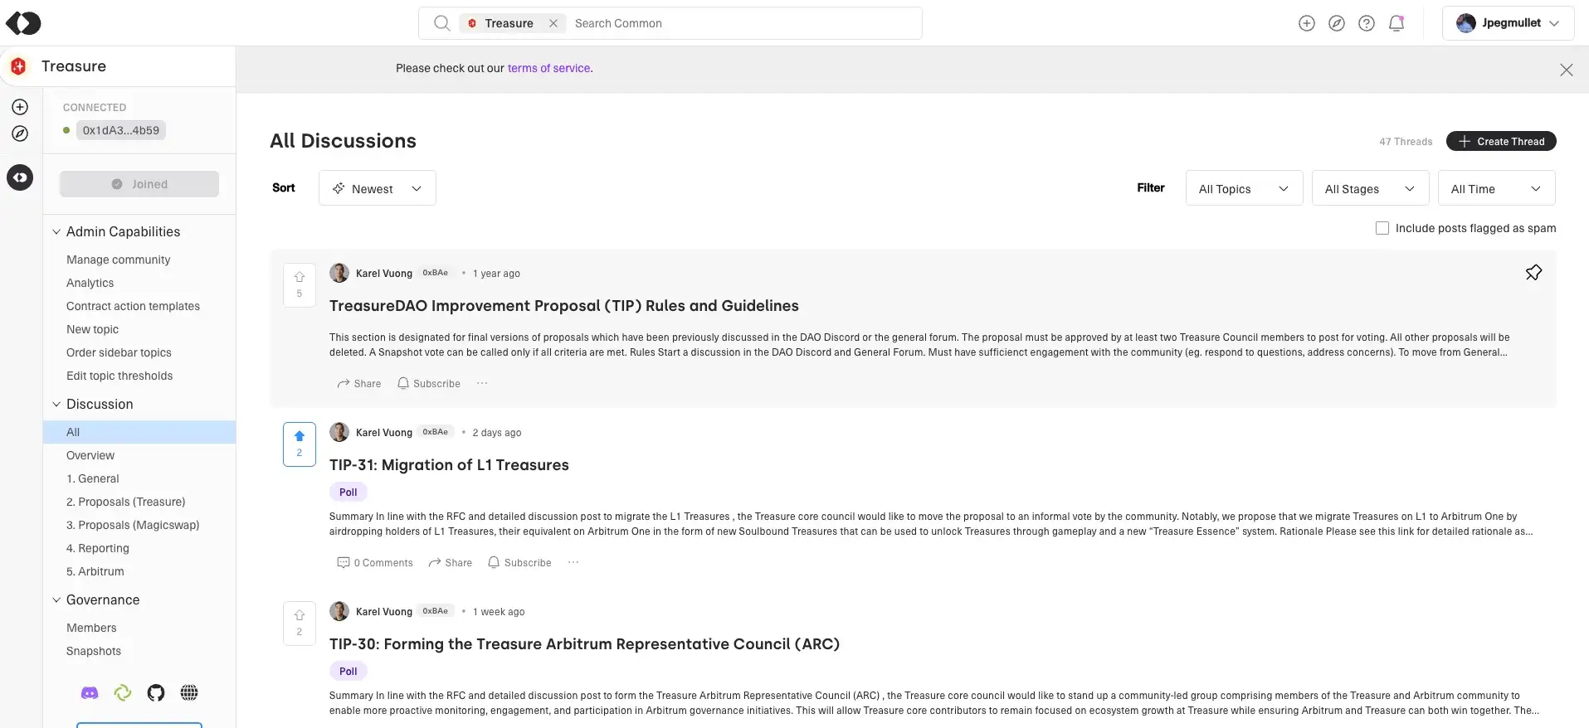Collapse the Admin Capabilities section
Viewport: 1589px width, 728px height.
click(56, 232)
